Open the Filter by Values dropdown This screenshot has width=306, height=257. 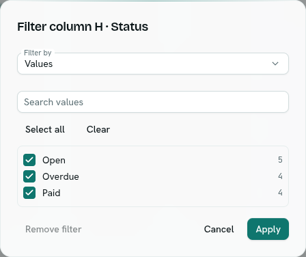pos(153,64)
